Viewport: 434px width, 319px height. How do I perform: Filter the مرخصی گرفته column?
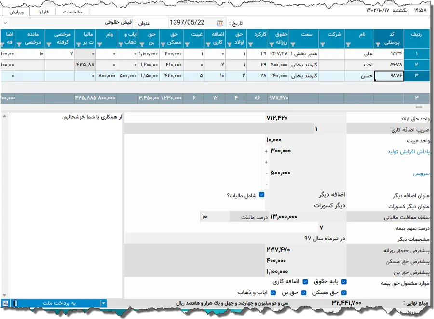tap(49, 44)
